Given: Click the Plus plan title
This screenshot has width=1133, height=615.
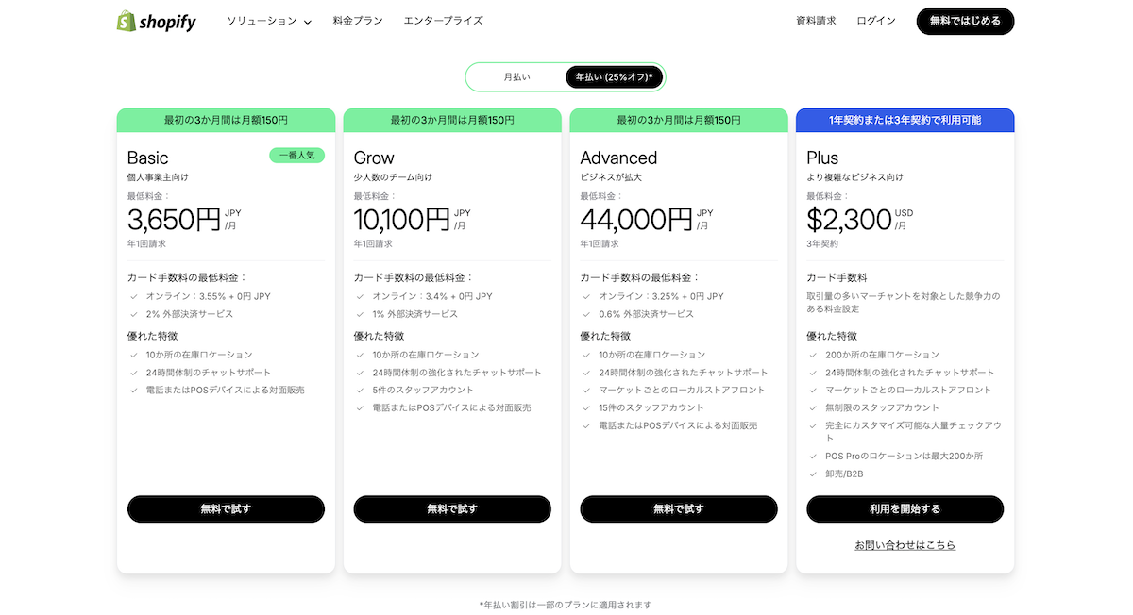Looking at the screenshot, I should (x=822, y=158).
